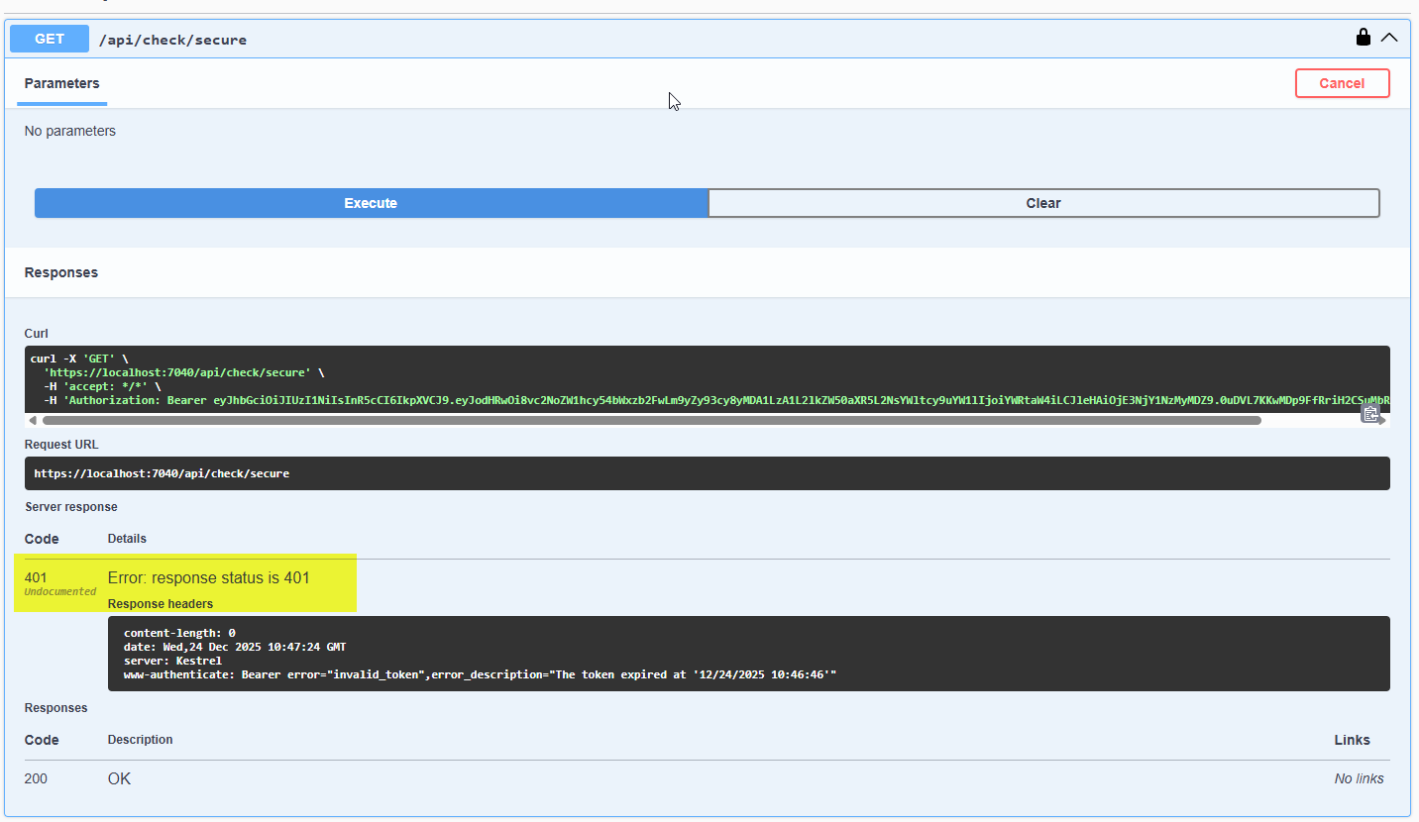Expand the Responses section heading
The width and height of the screenshot is (1419, 822).
pyautogui.click(x=60, y=272)
